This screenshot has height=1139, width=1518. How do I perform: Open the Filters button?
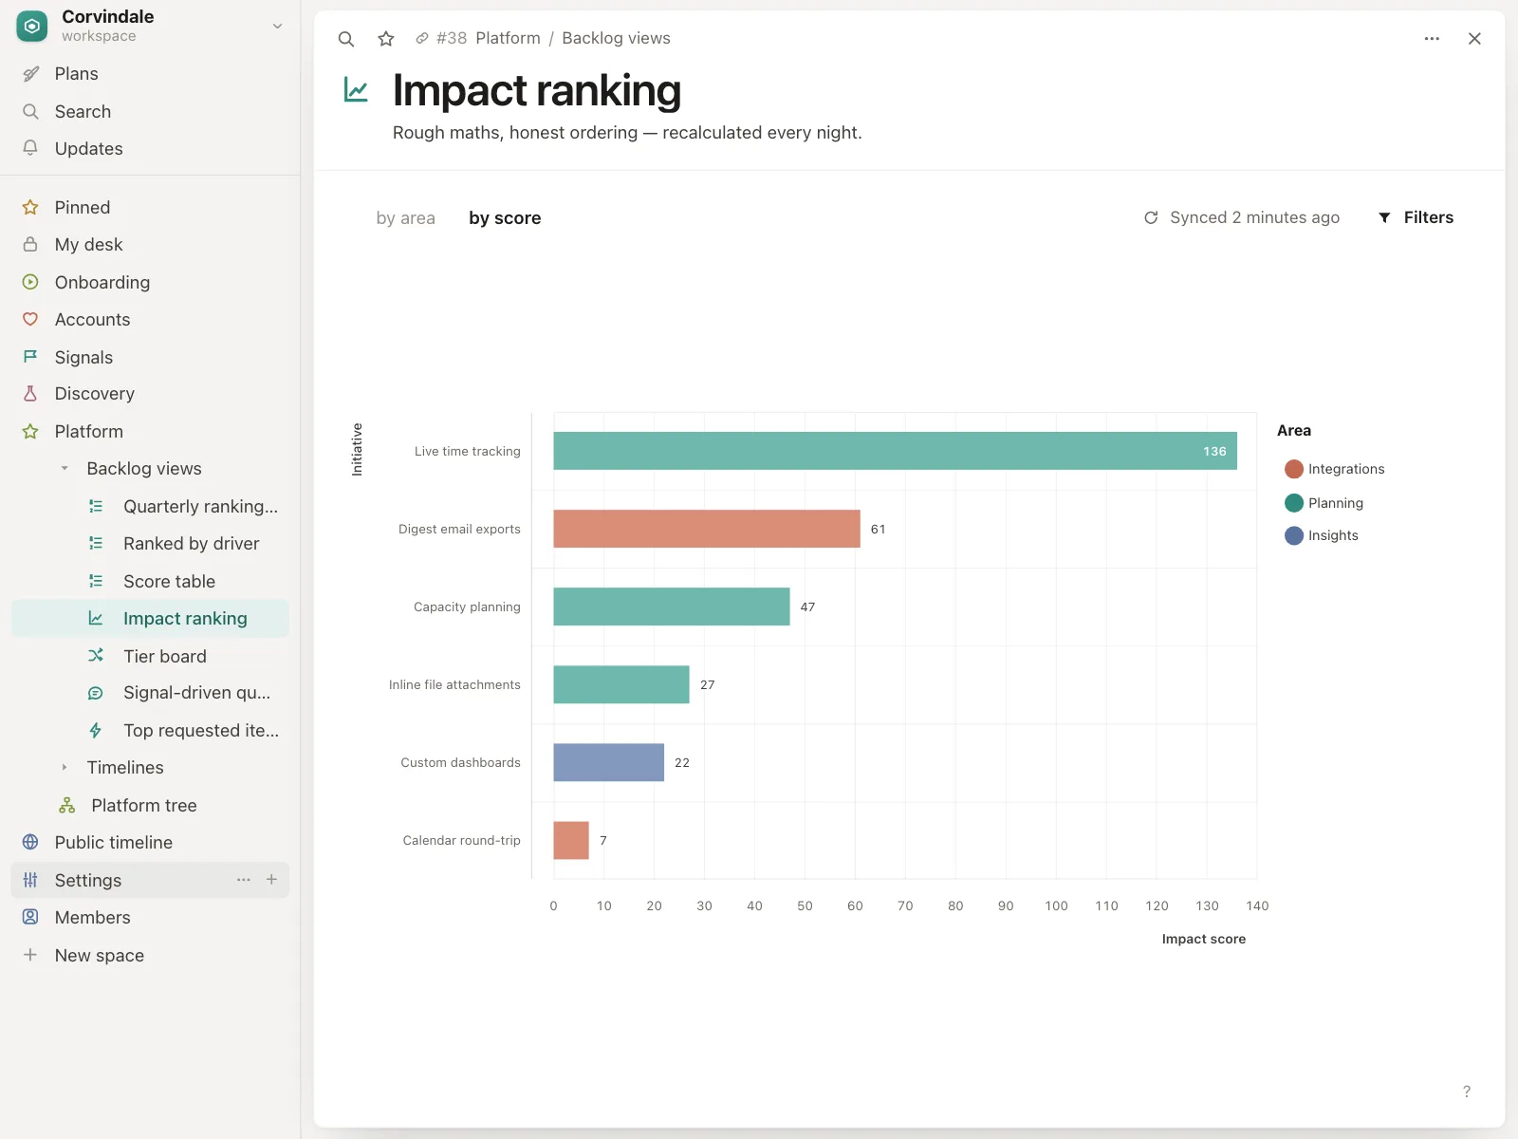(x=1416, y=218)
